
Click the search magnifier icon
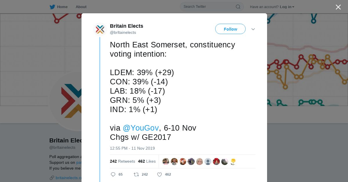point(238,7)
